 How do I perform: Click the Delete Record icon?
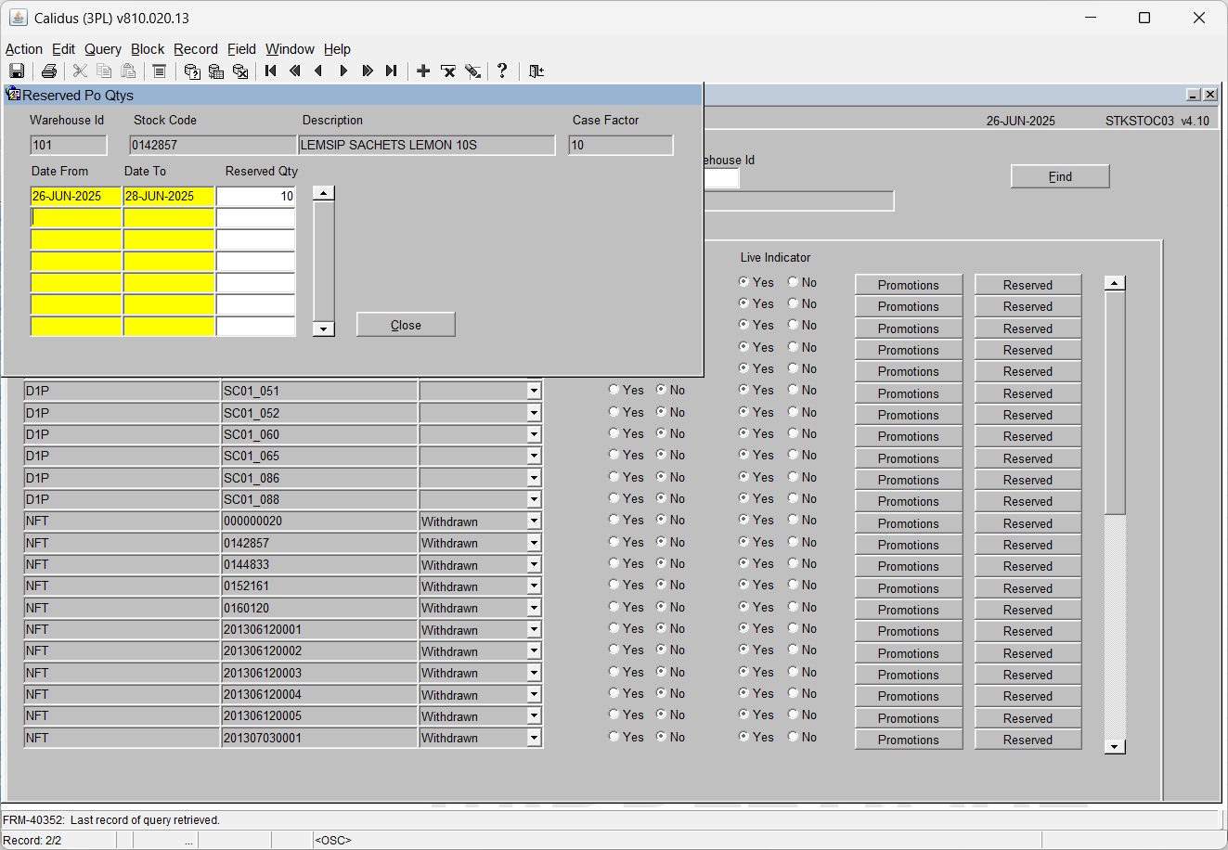448,71
